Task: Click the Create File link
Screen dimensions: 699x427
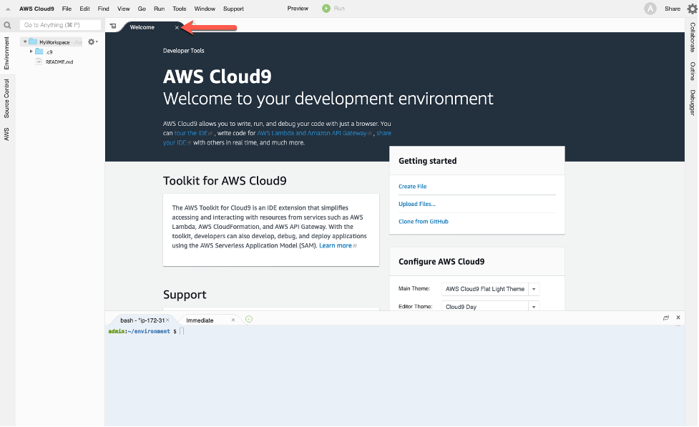Action: pyautogui.click(x=412, y=187)
